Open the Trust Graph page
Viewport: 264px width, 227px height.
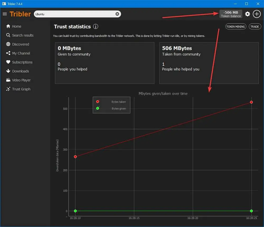click(x=21, y=89)
